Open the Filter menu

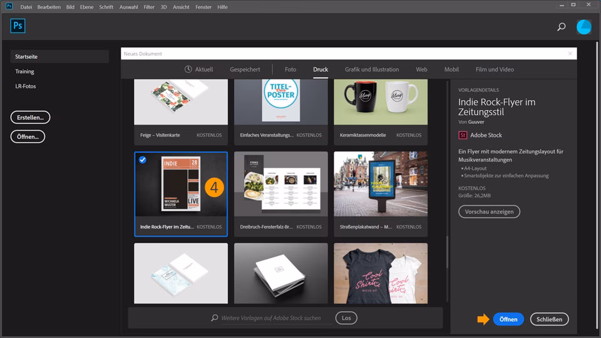[x=149, y=7]
